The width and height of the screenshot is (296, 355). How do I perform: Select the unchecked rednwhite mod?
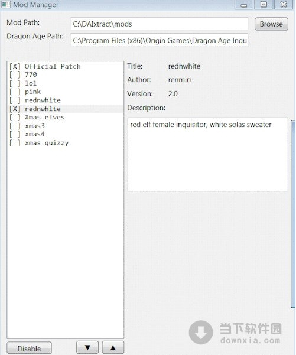tap(66, 100)
